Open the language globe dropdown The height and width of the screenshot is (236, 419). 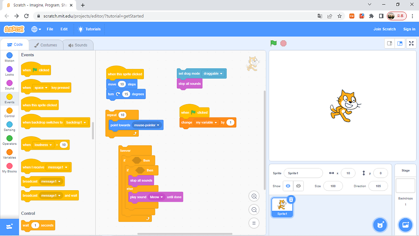pyautogui.click(x=36, y=29)
